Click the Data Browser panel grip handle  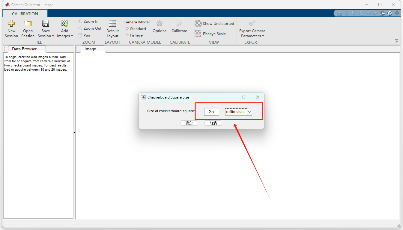point(4,49)
